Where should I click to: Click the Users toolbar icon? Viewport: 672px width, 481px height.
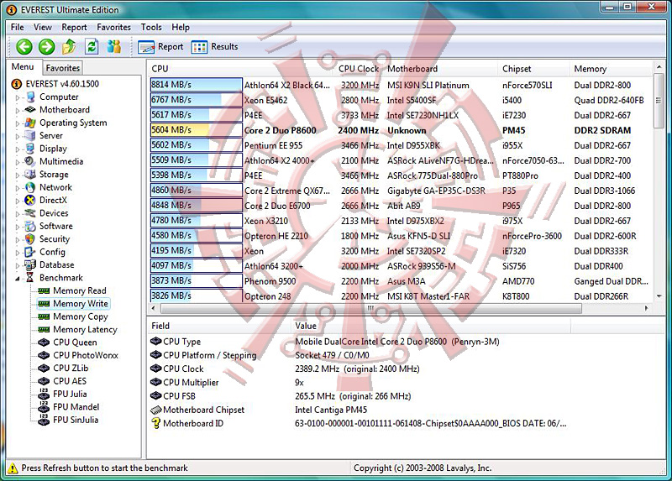coord(114,46)
